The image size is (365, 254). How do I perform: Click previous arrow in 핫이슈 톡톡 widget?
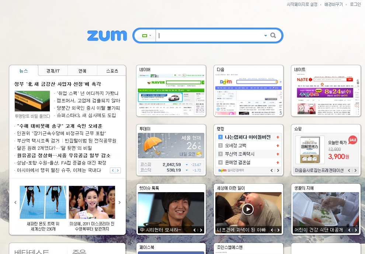pos(195,230)
